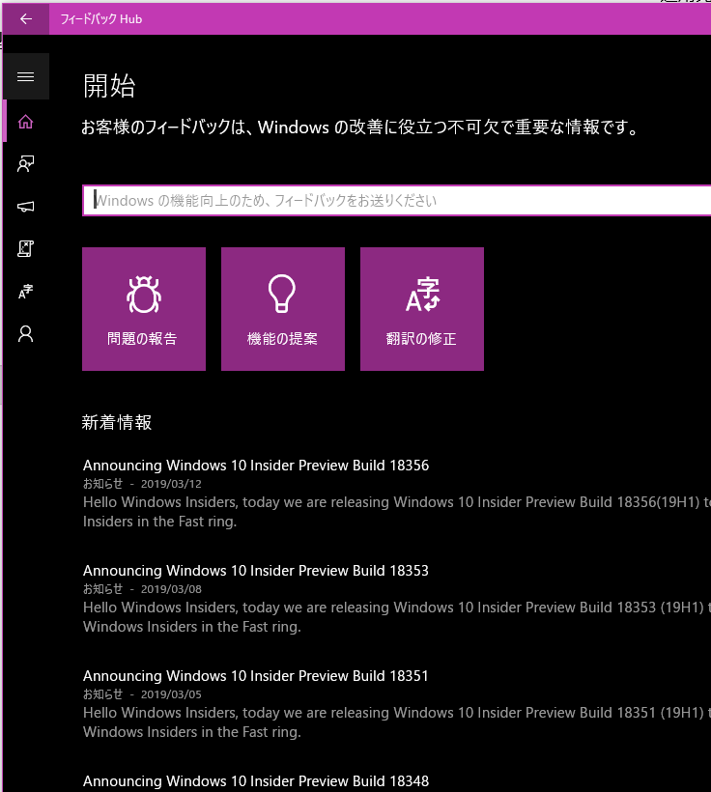711x792 pixels.
Task: Open the Quests sidebar icon
Action: 26,248
